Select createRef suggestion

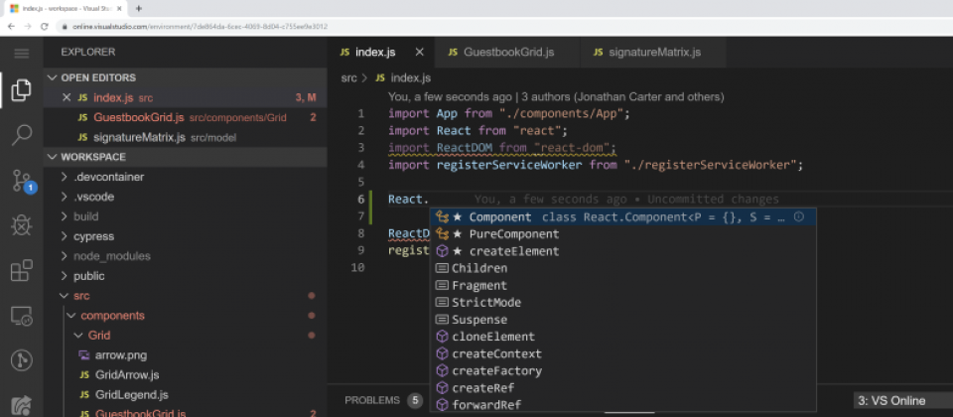pos(623,387)
